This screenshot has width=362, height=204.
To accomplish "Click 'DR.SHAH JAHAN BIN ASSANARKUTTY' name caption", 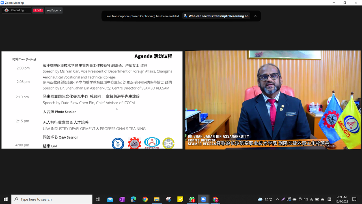I will pyautogui.click(x=218, y=136).
